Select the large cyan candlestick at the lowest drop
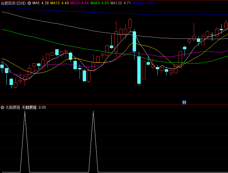This screenshot has height=173, width=228. click(139, 70)
